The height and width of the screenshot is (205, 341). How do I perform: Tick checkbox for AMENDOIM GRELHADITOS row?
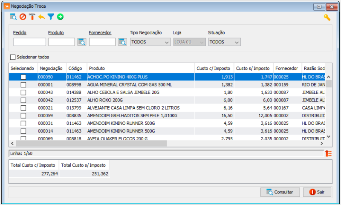[23, 115]
